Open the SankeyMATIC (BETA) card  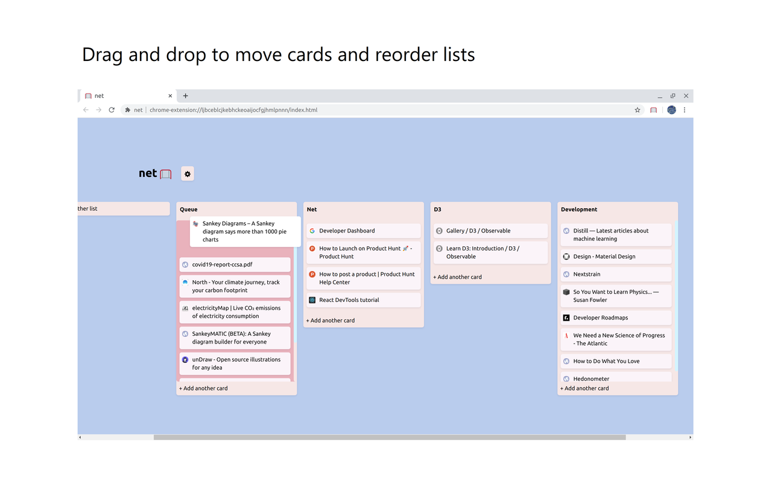tap(235, 338)
